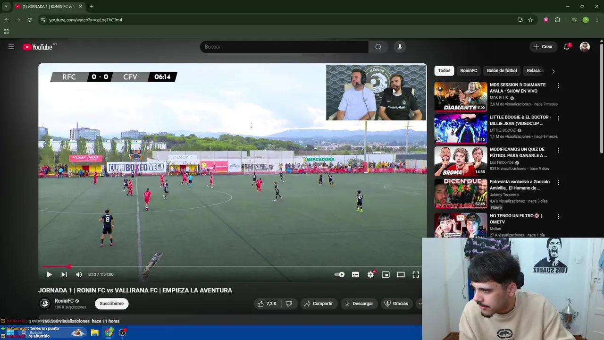Toggle theater mode view
Screen dimensions: 604x340
pos(401,274)
